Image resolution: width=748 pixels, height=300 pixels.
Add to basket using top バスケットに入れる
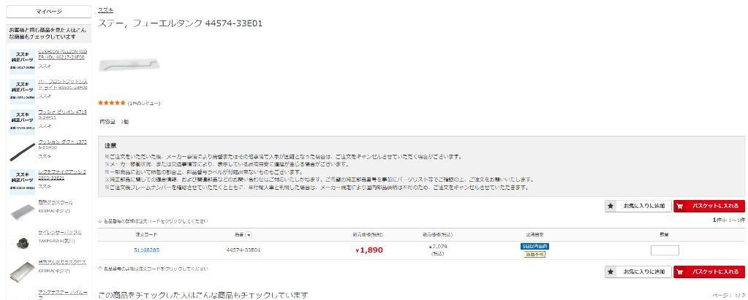click(x=709, y=206)
